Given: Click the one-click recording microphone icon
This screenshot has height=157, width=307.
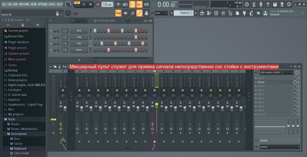Looking at the screenshot, I should 261,4.
